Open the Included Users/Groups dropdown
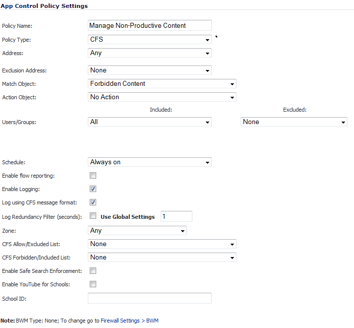The image size is (354, 328). (x=149, y=122)
